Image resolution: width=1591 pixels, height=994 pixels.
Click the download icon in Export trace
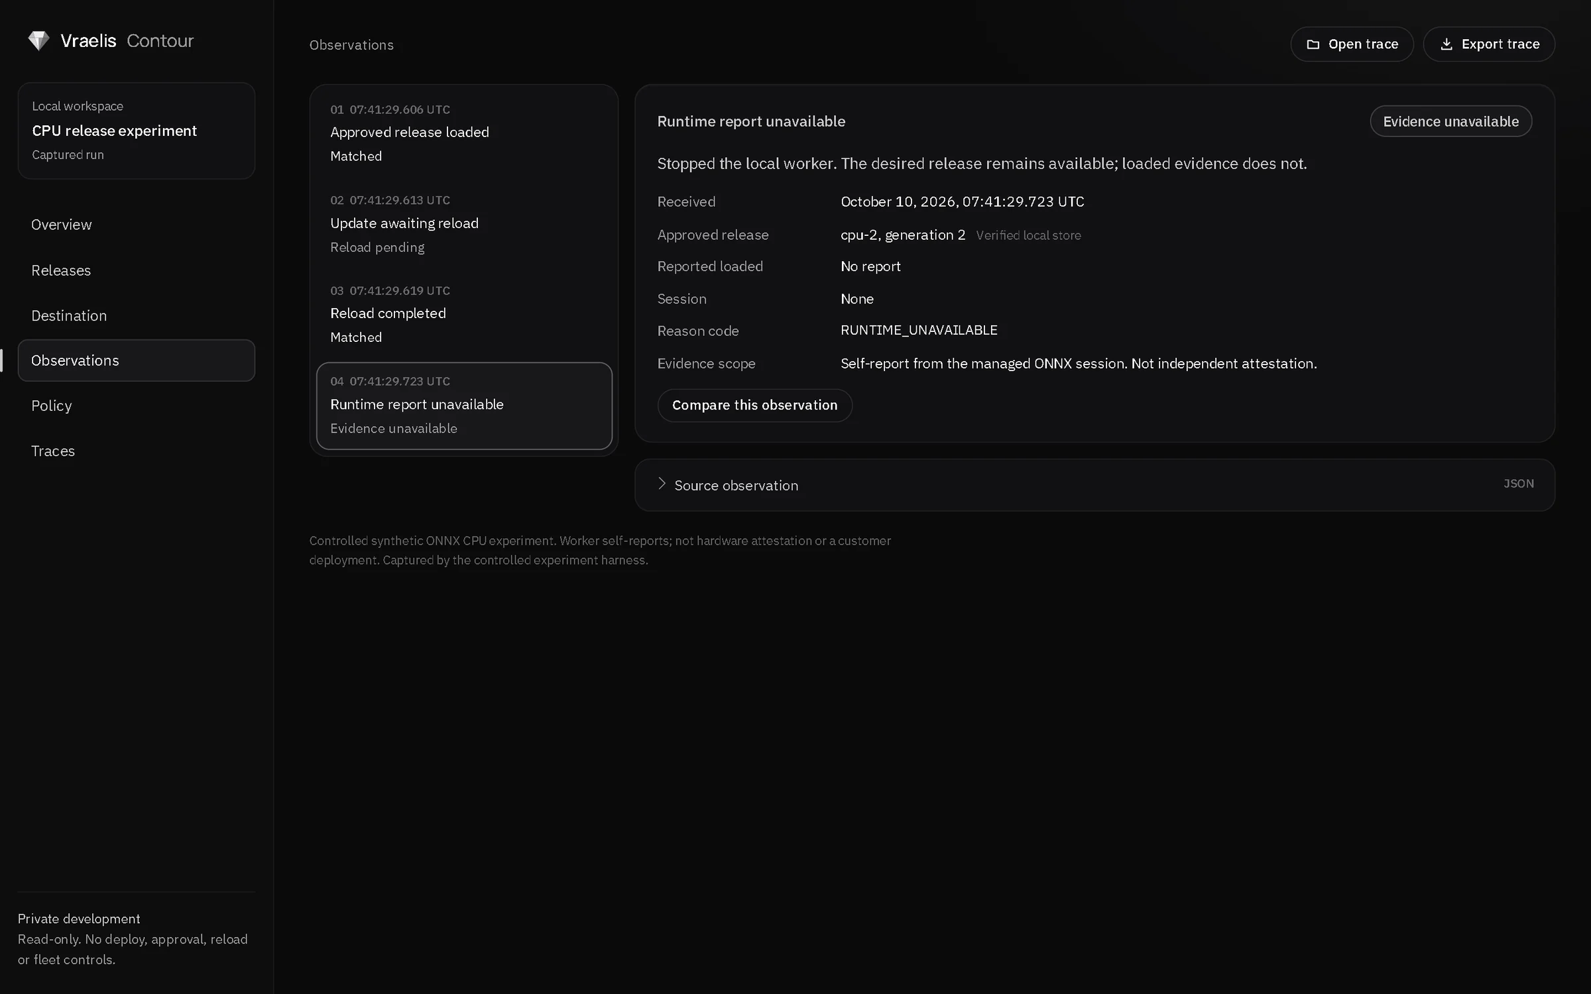(x=1446, y=44)
